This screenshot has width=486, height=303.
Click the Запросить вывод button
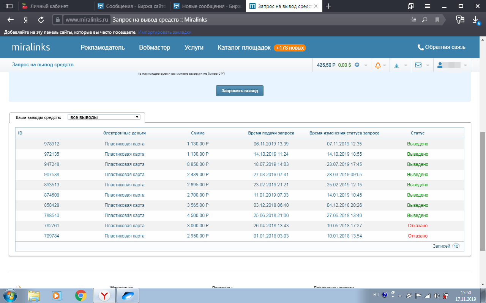pyautogui.click(x=240, y=91)
